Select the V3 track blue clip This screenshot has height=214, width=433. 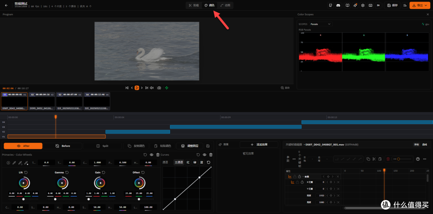[x=236, y=127]
